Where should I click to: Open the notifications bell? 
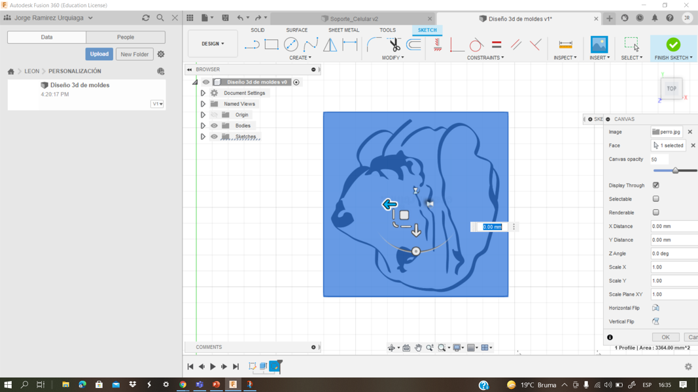pos(655,18)
